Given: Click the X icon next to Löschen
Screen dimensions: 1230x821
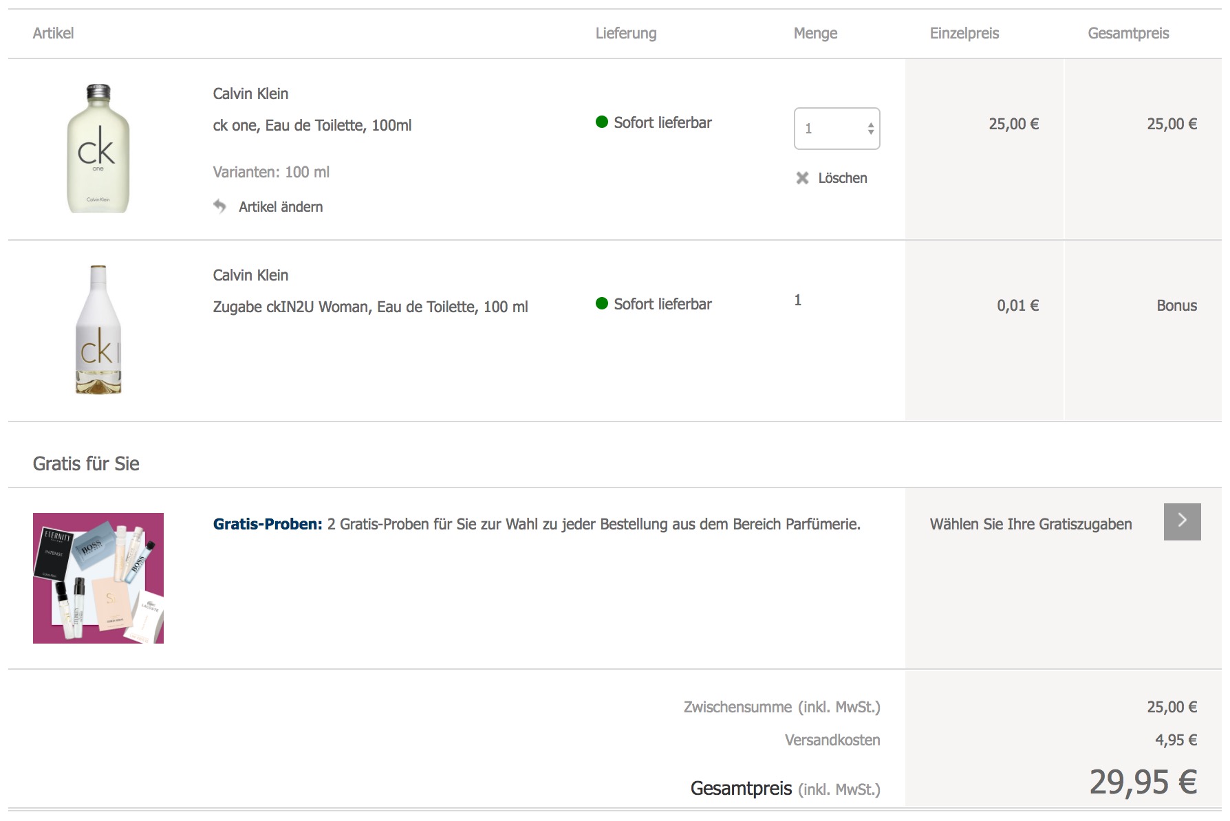Looking at the screenshot, I should click(x=802, y=178).
